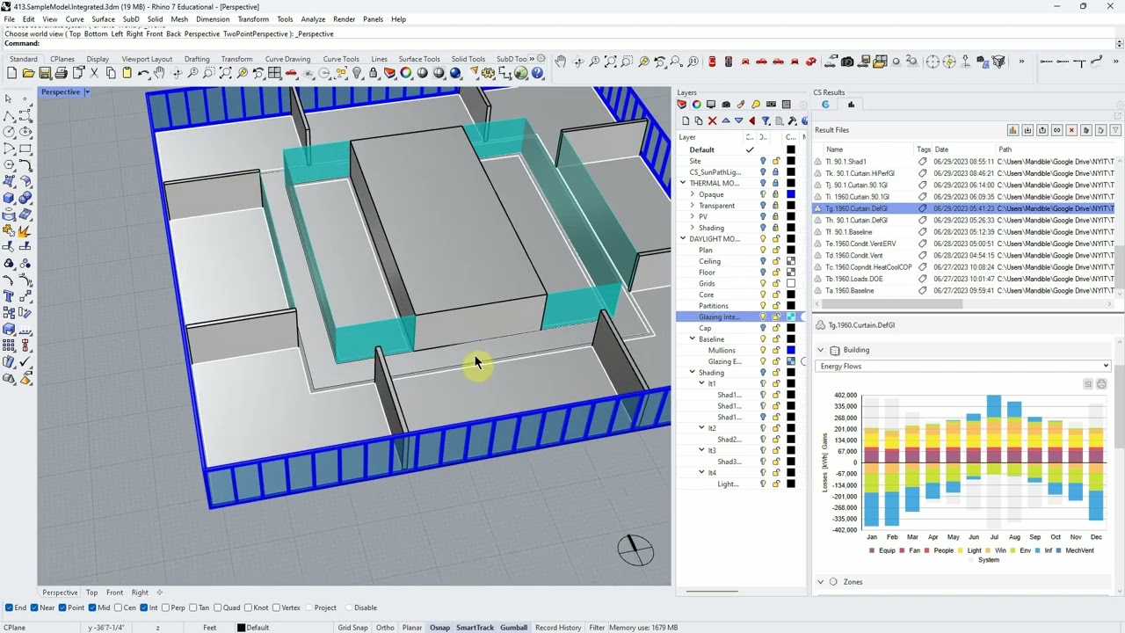
Task: Click the red X delete layer icon
Action: pyautogui.click(x=712, y=120)
